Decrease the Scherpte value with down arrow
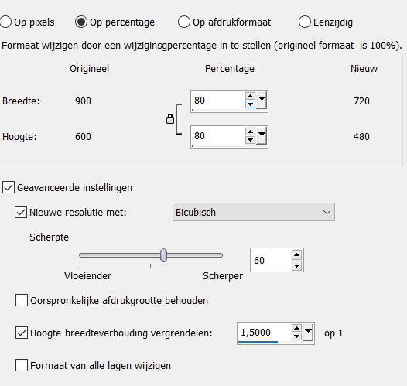407x386 pixels. 296,265
